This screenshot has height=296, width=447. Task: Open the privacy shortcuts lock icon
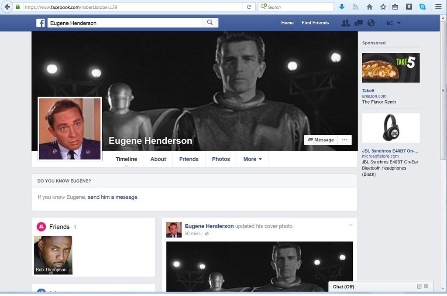[390, 23]
